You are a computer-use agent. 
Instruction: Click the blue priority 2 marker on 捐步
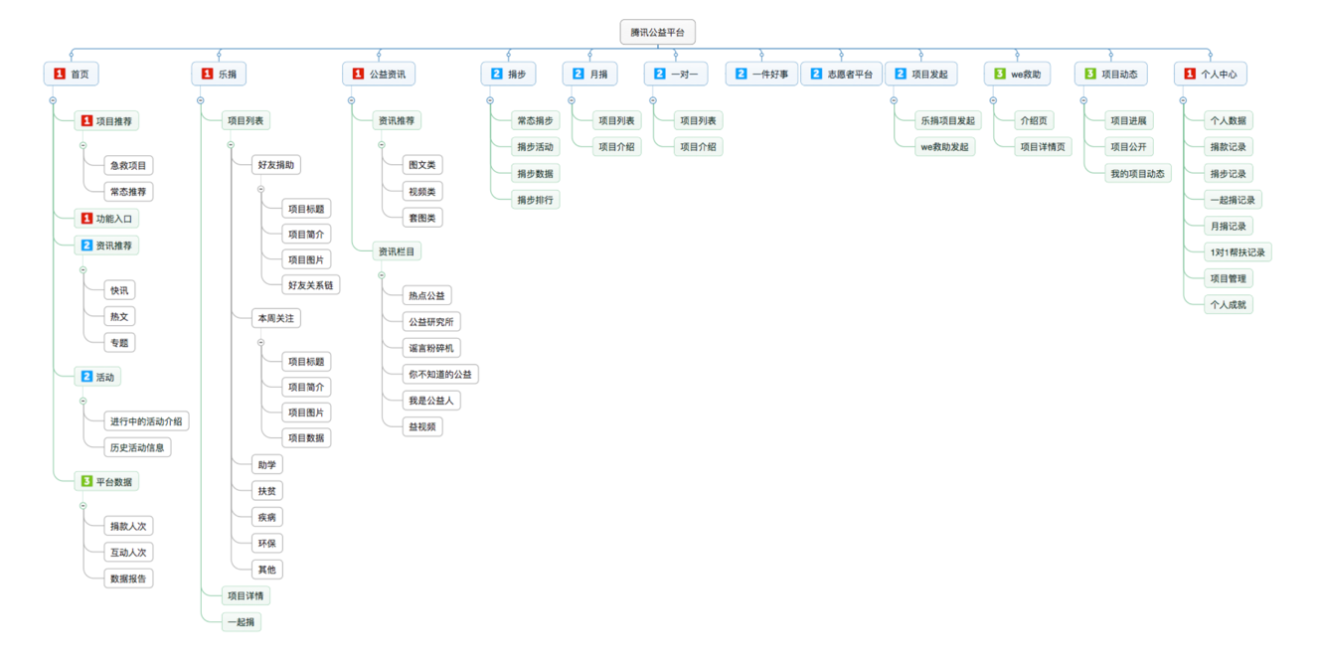[496, 74]
